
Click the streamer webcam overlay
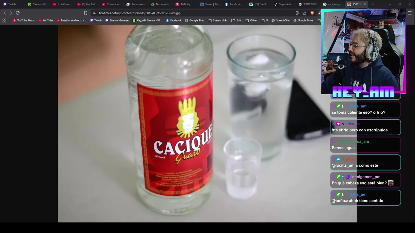[363, 52]
